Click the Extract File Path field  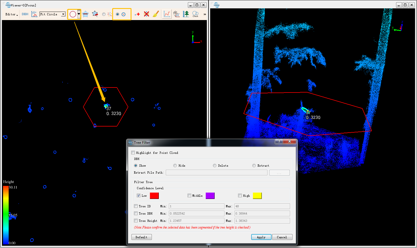pyautogui.click(x=217, y=172)
